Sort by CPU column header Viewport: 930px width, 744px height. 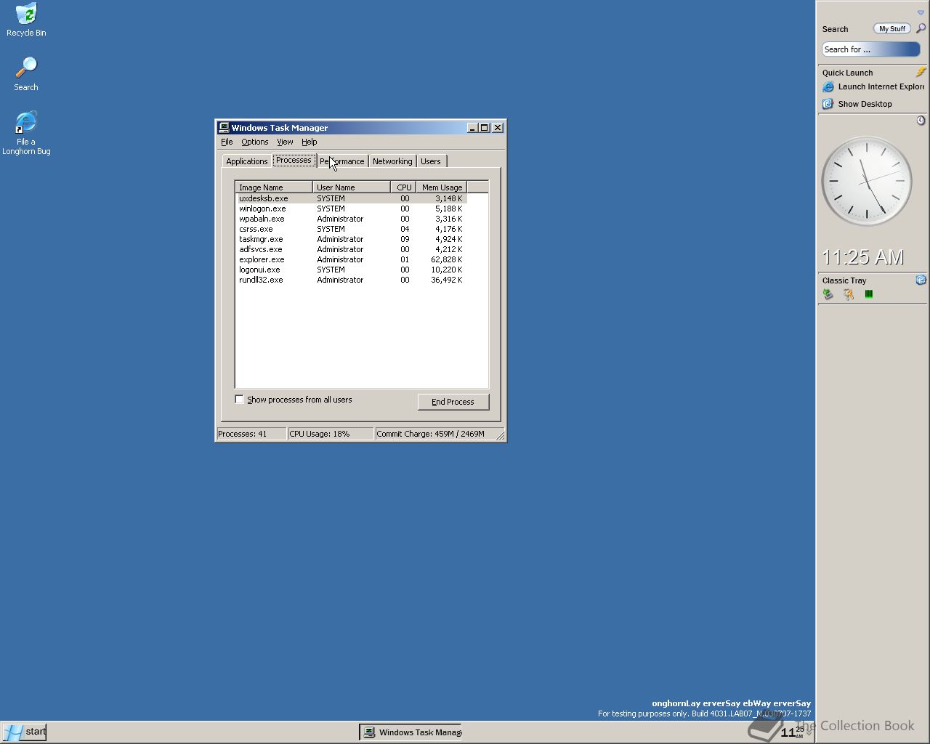click(x=403, y=187)
